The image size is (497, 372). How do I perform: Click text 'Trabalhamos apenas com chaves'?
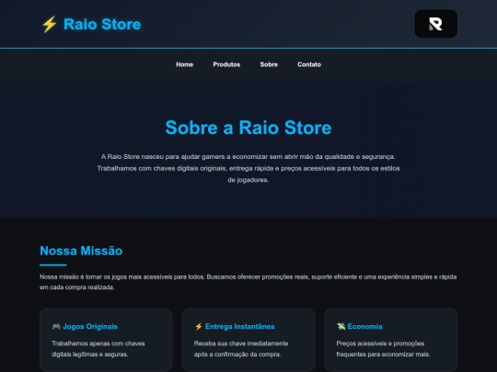pyautogui.click(x=98, y=344)
